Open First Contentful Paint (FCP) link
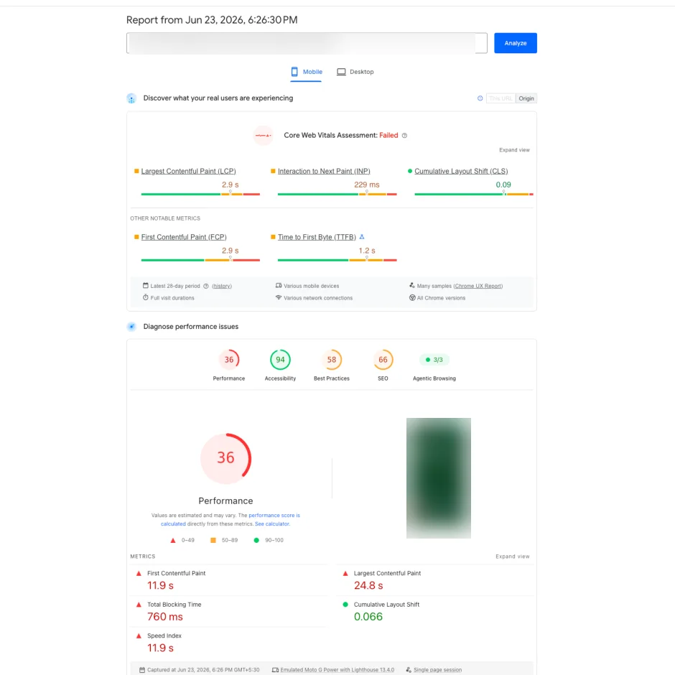The height and width of the screenshot is (675, 675). [183, 237]
